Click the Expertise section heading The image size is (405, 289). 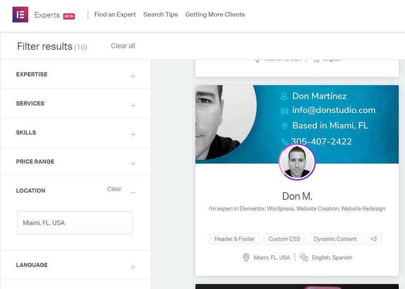pyautogui.click(x=32, y=74)
